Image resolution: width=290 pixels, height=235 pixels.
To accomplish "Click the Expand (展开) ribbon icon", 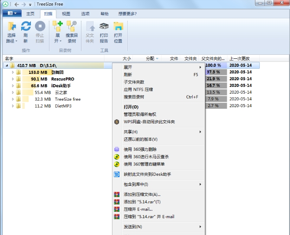I will [58, 26].
